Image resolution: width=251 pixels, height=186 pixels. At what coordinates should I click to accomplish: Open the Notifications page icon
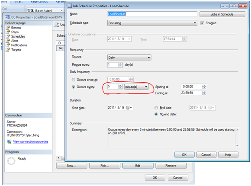coord(8,45)
